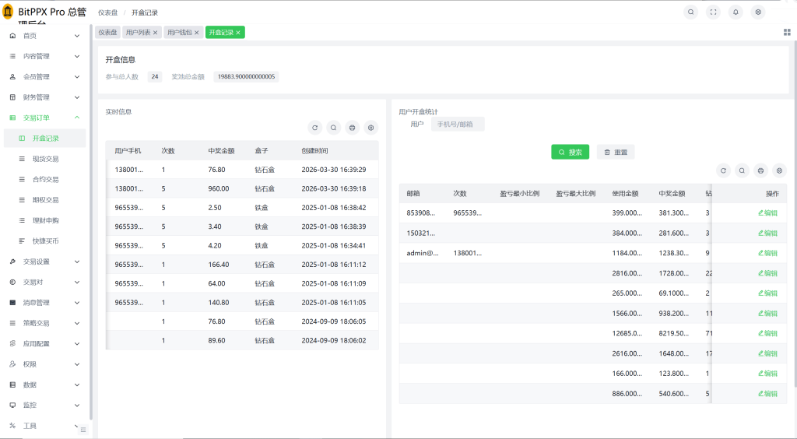This screenshot has height=439, width=797.
Task: Open column settings for 实时信息 table
Action: click(371, 128)
